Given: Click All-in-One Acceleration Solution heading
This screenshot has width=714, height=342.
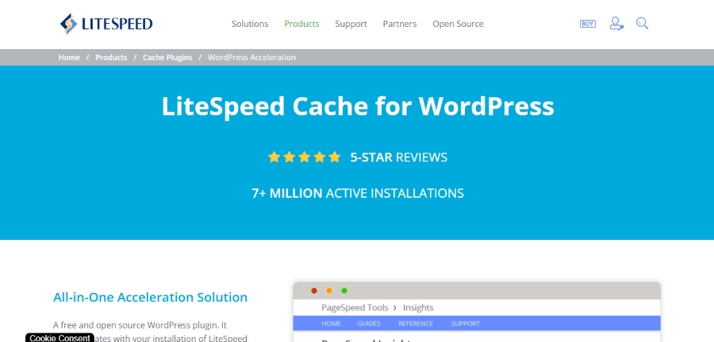Looking at the screenshot, I should point(150,298).
